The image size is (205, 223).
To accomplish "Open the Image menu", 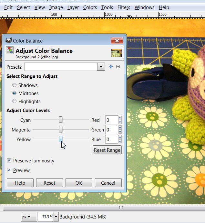I will click(56, 7).
